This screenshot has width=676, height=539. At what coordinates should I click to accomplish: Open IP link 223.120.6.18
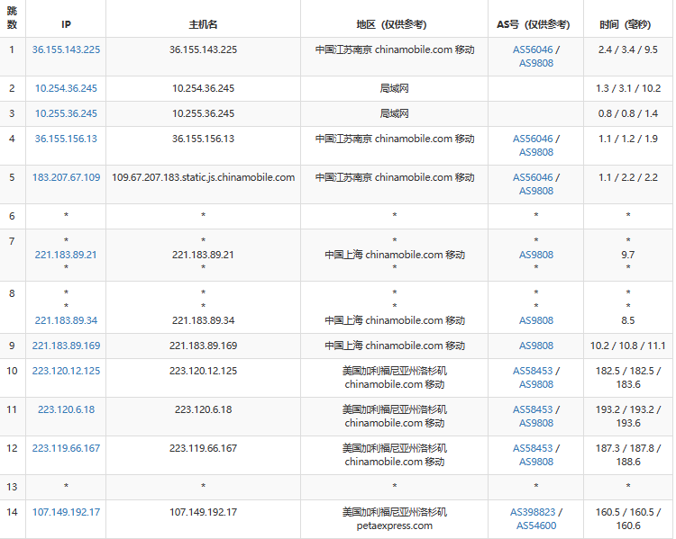coord(66,409)
